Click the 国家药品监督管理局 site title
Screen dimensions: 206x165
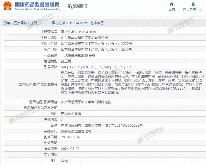pos(37,4)
